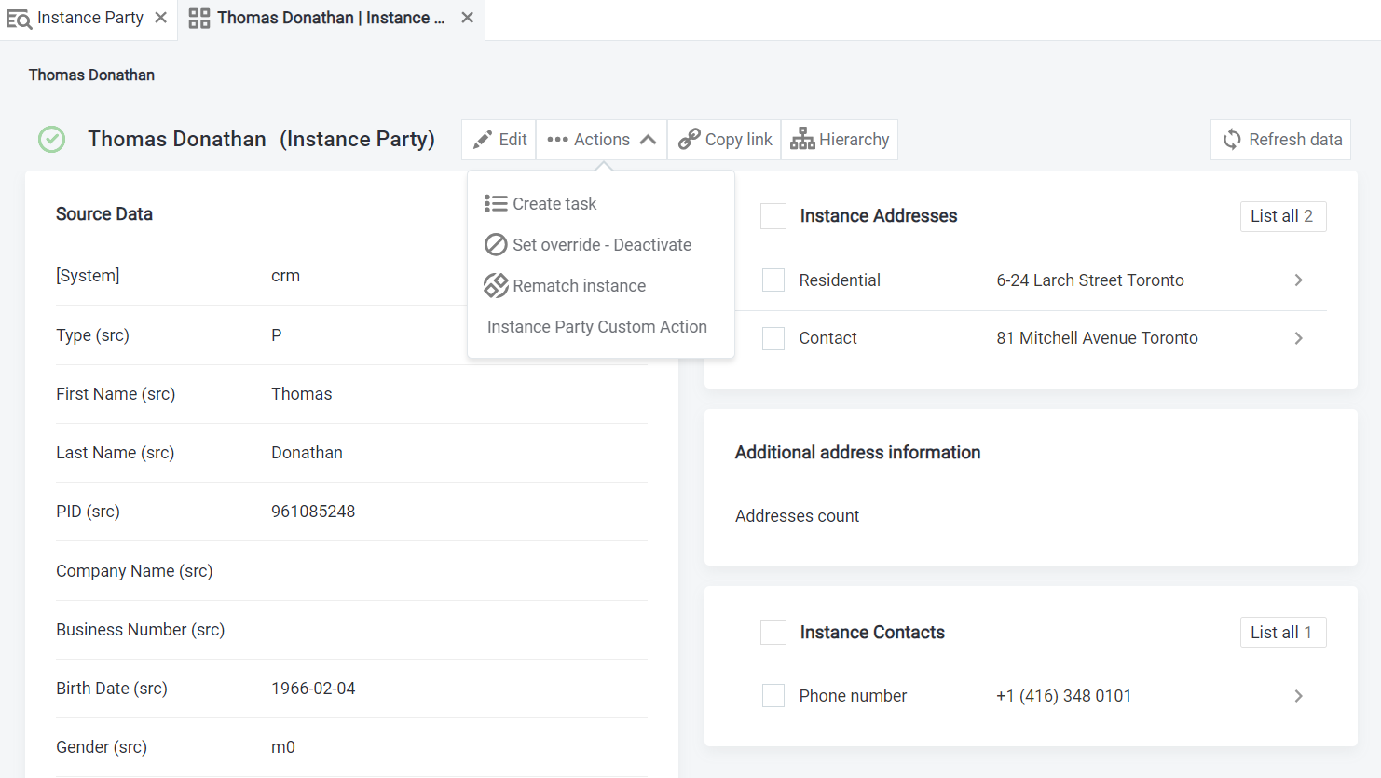The height and width of the screenshot is (778, 1381).
Task: Close the Thomas Donathan tab
Action: tap(468, 18)
